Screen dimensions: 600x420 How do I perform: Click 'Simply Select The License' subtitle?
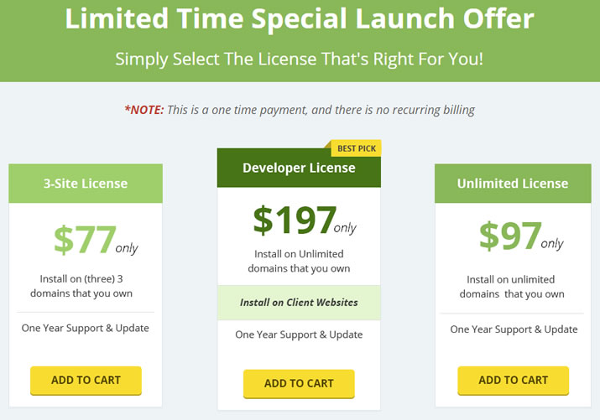(300, 60)
